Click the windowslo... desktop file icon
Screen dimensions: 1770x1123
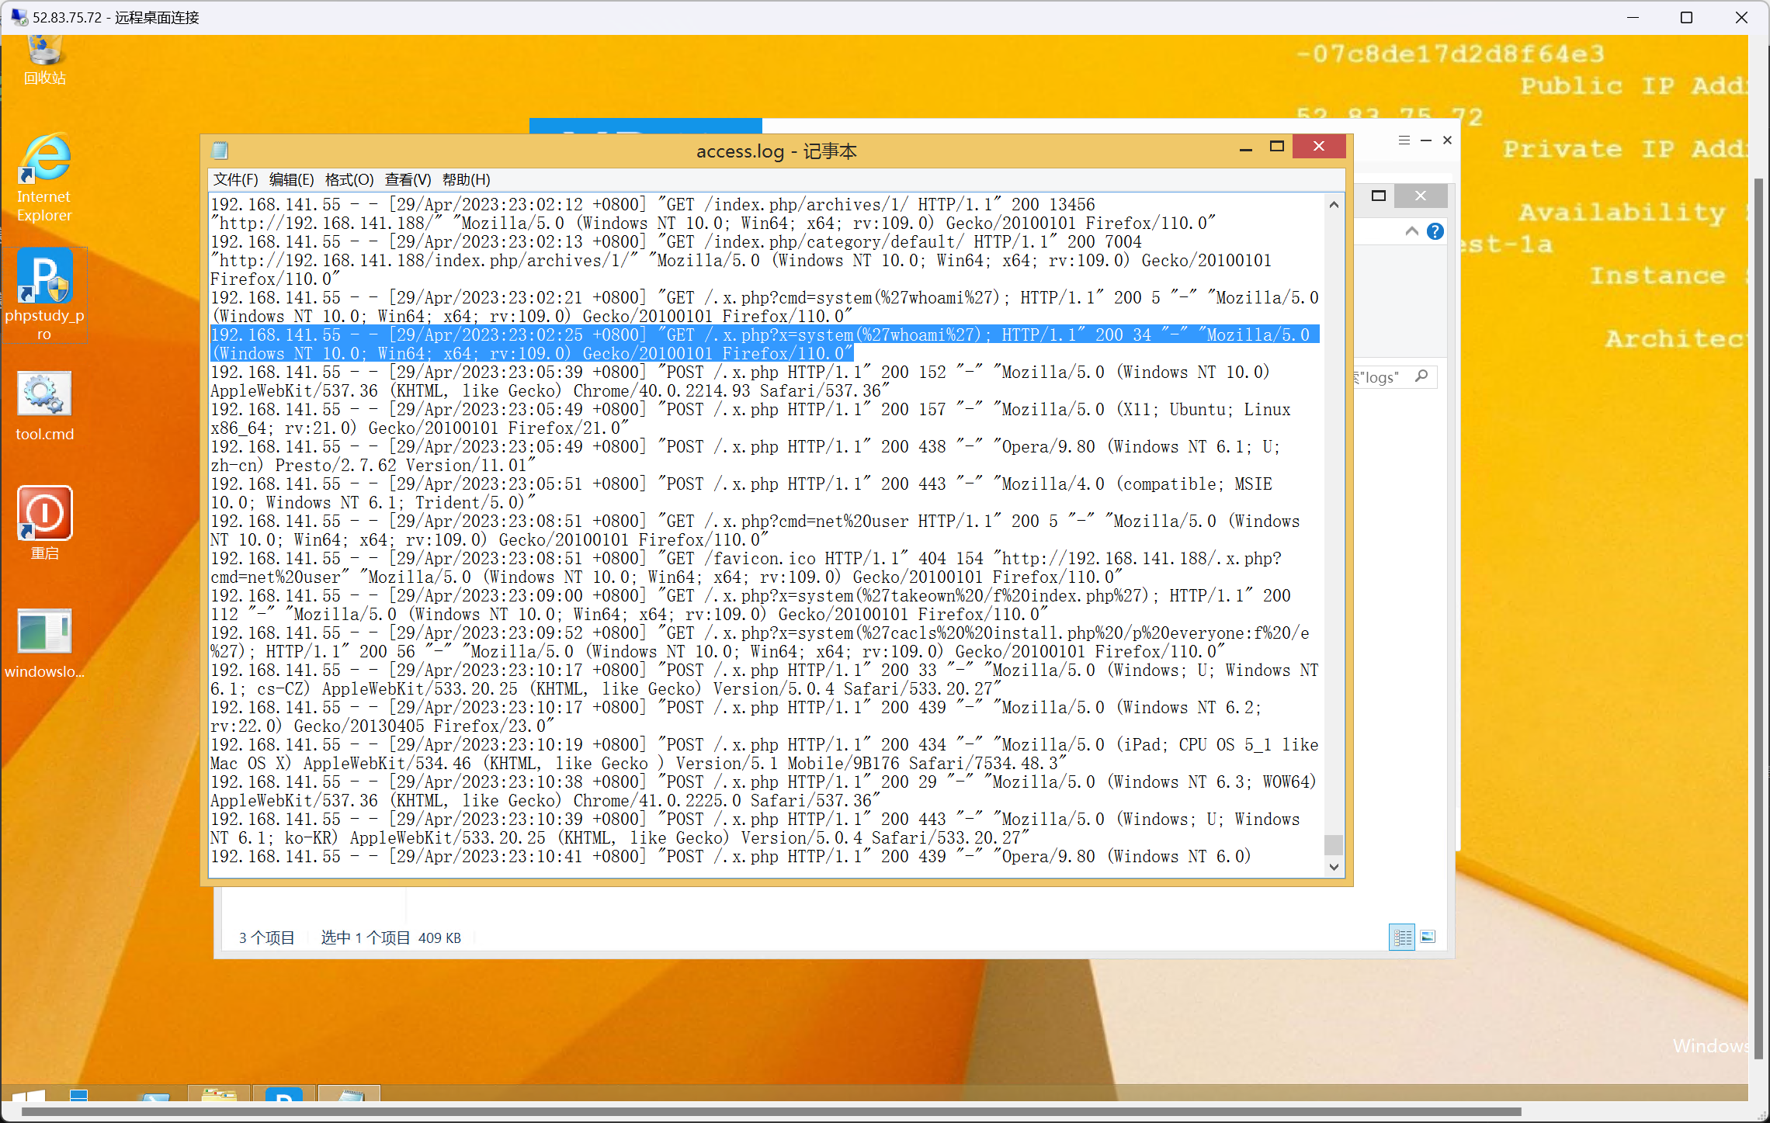(44, 632)
